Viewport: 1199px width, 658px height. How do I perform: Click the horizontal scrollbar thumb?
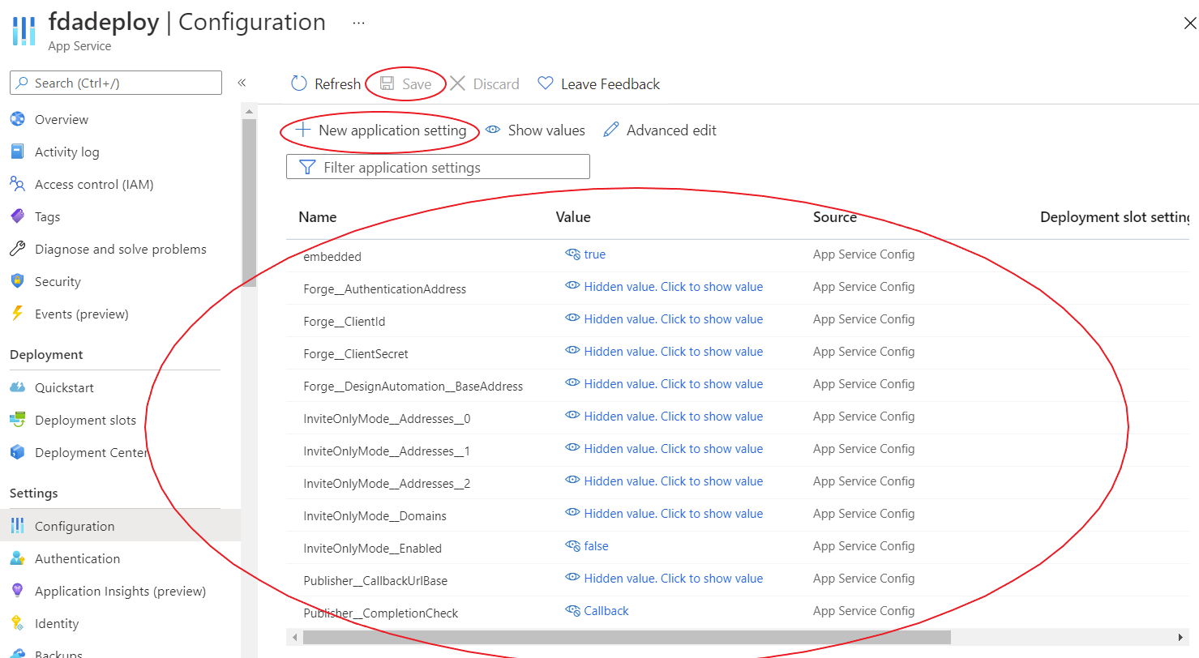click(x=627, y=638)
